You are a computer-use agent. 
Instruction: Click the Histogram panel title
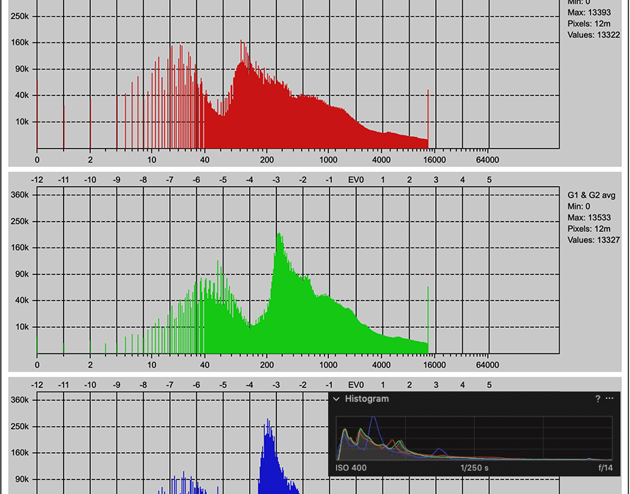click(367, 399)
